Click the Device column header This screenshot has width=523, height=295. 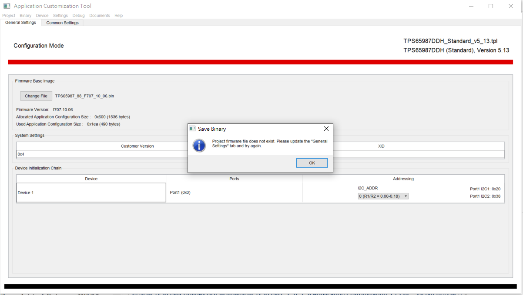pyautogui.click(x=91, y=179)
